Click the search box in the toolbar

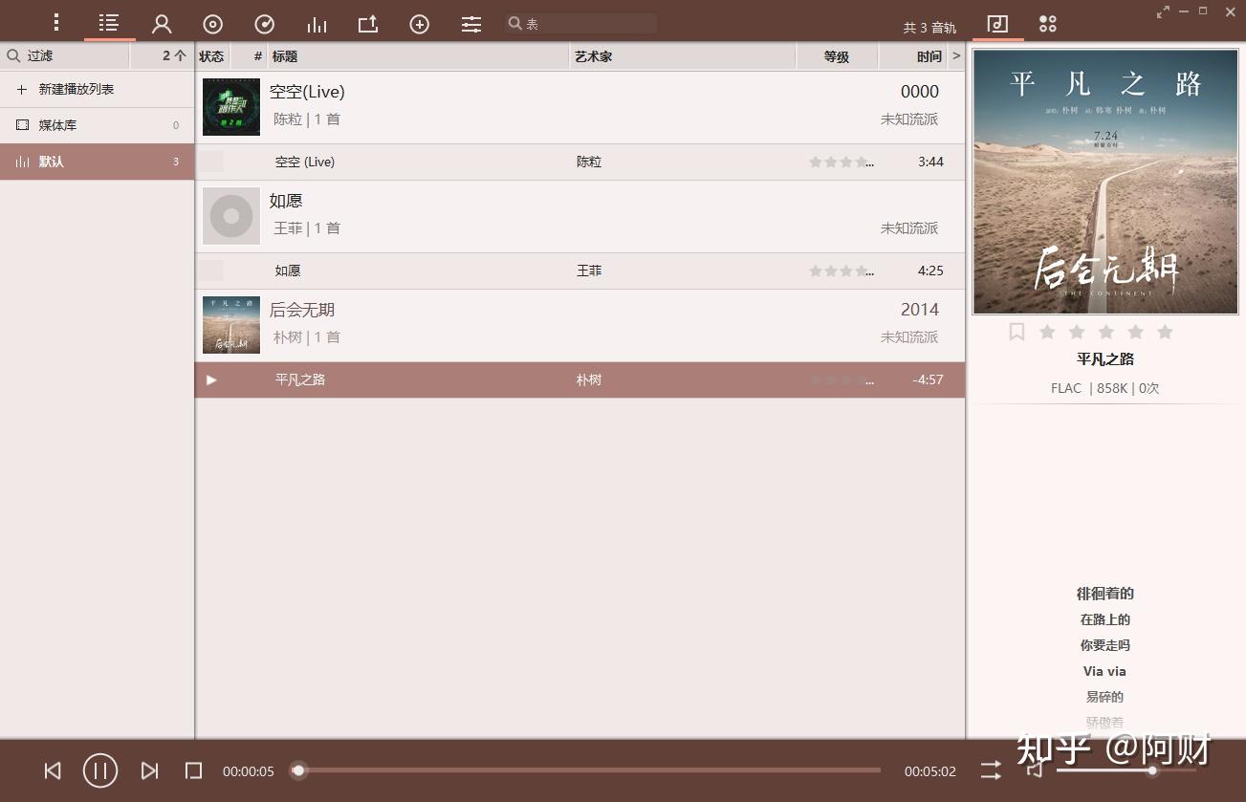(581, 24)
